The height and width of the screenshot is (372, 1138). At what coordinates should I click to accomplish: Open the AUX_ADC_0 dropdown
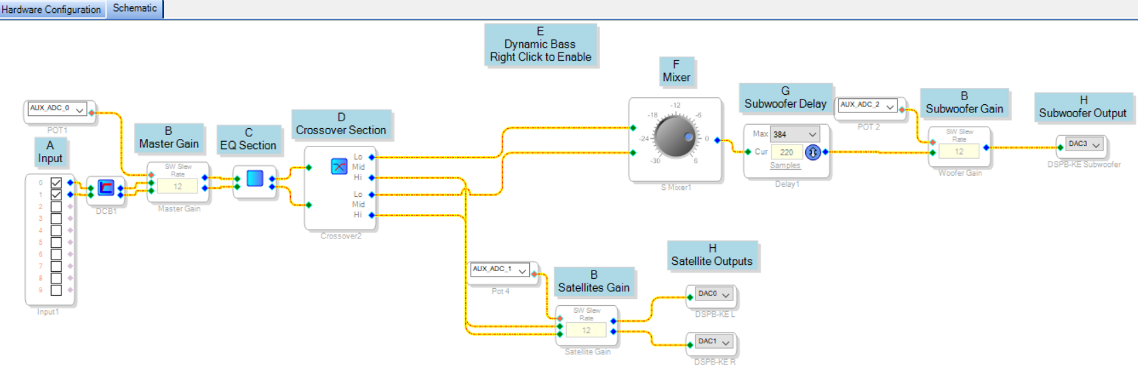click(80, 110)
